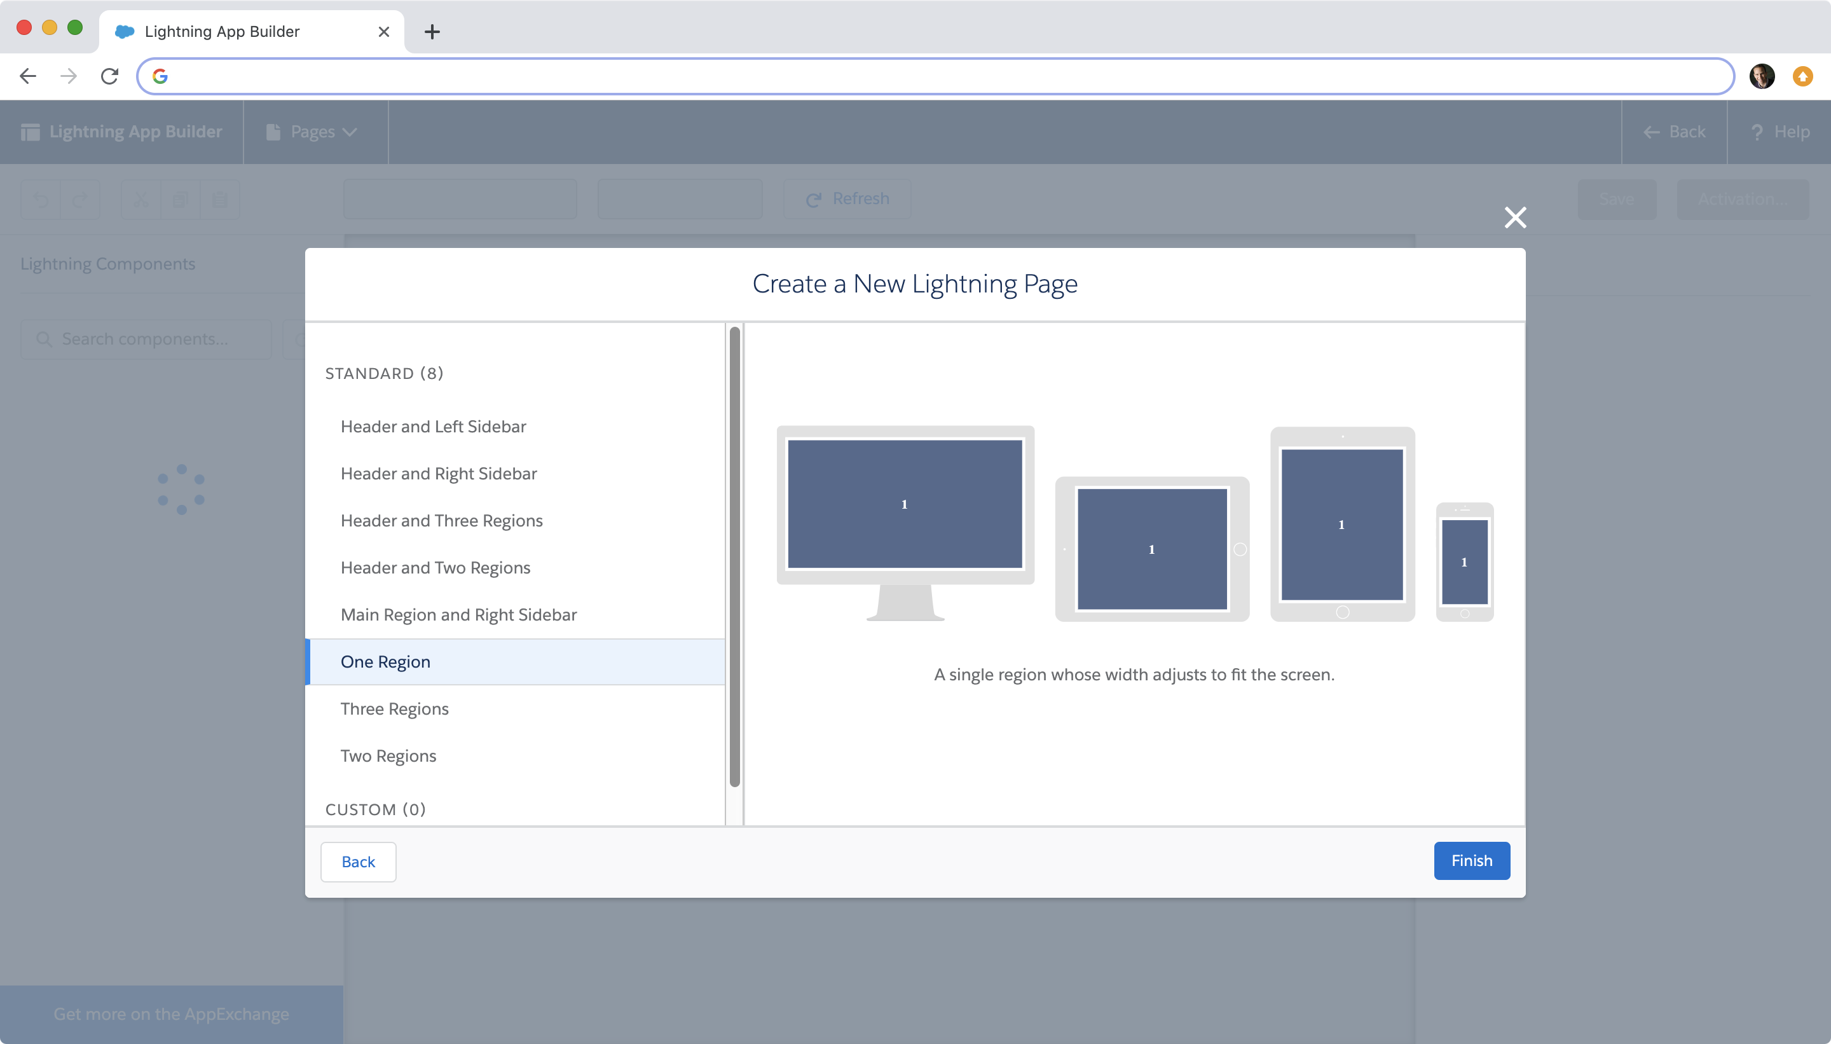Image resolution: width=1831 pixels, height=1044 pixels.
Task: Focus the browser address bar
Action: click(x=935, y=76)
